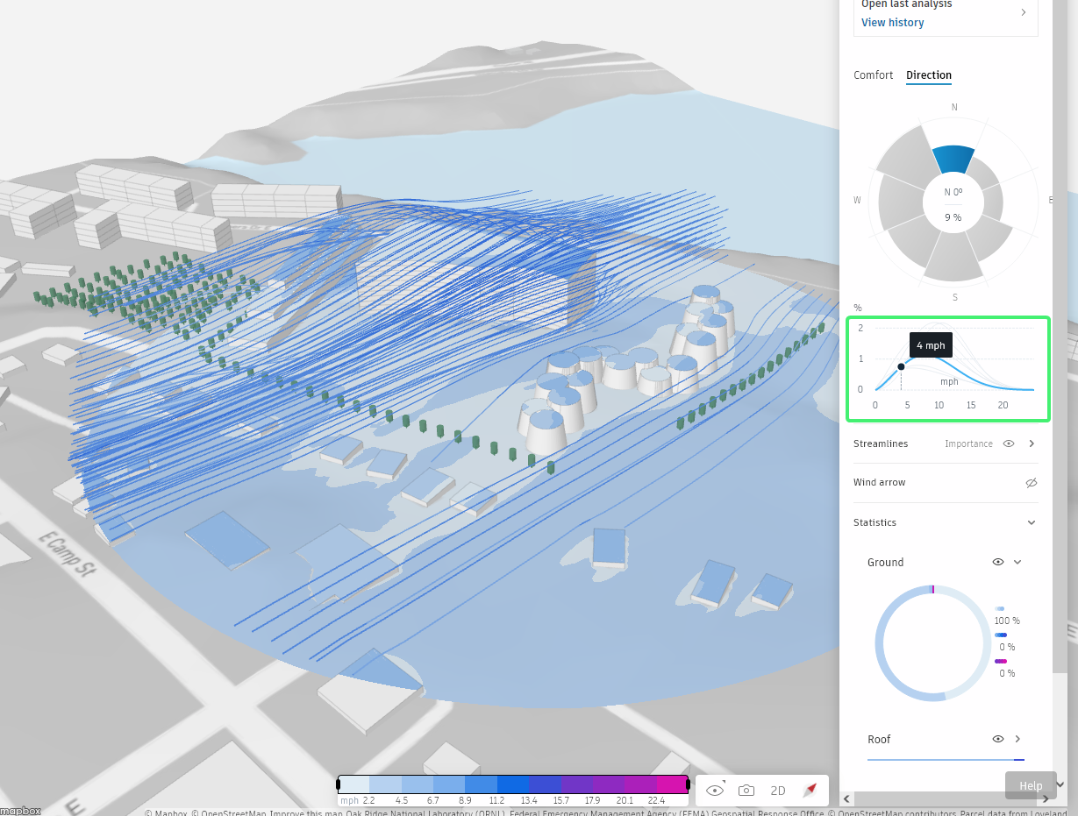Screen dimensions: 1078x816
Task: Open View history
Action: click(892, 22)
